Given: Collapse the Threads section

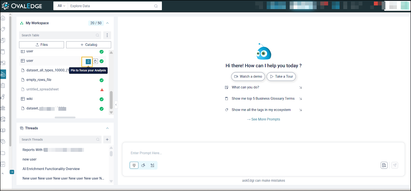Looking at the screenshot, I should coord(107,128).
